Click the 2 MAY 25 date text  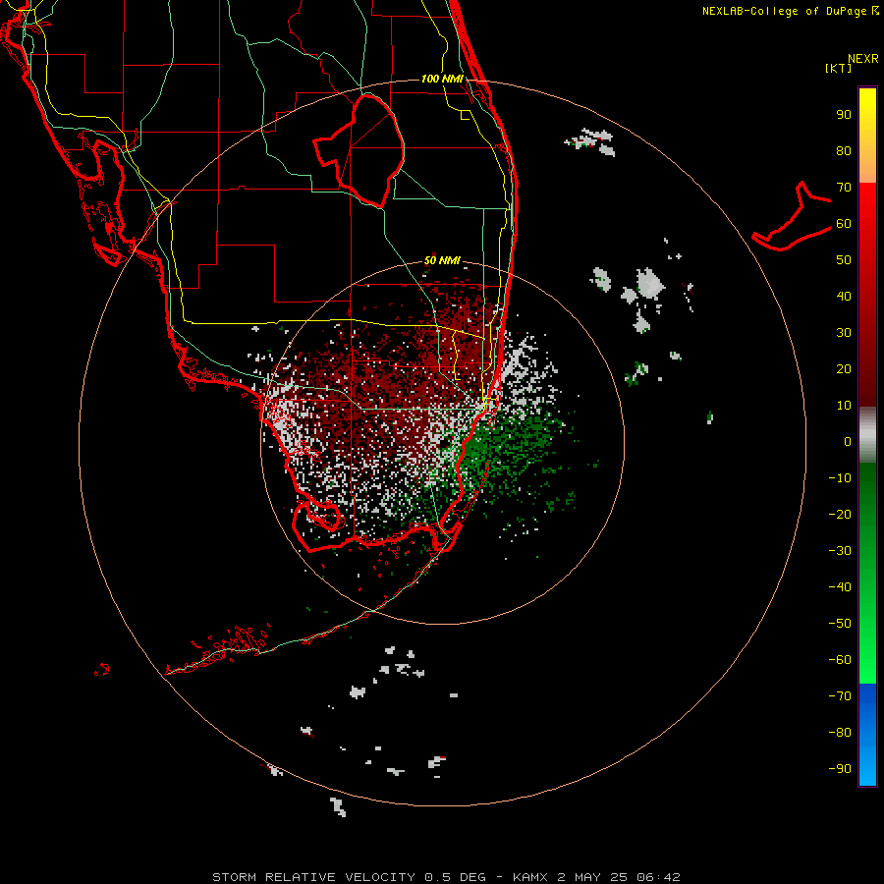(592, 877)
